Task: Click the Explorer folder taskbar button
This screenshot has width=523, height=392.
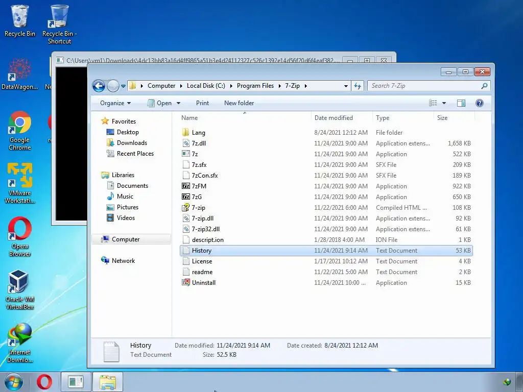Action: 108,382
